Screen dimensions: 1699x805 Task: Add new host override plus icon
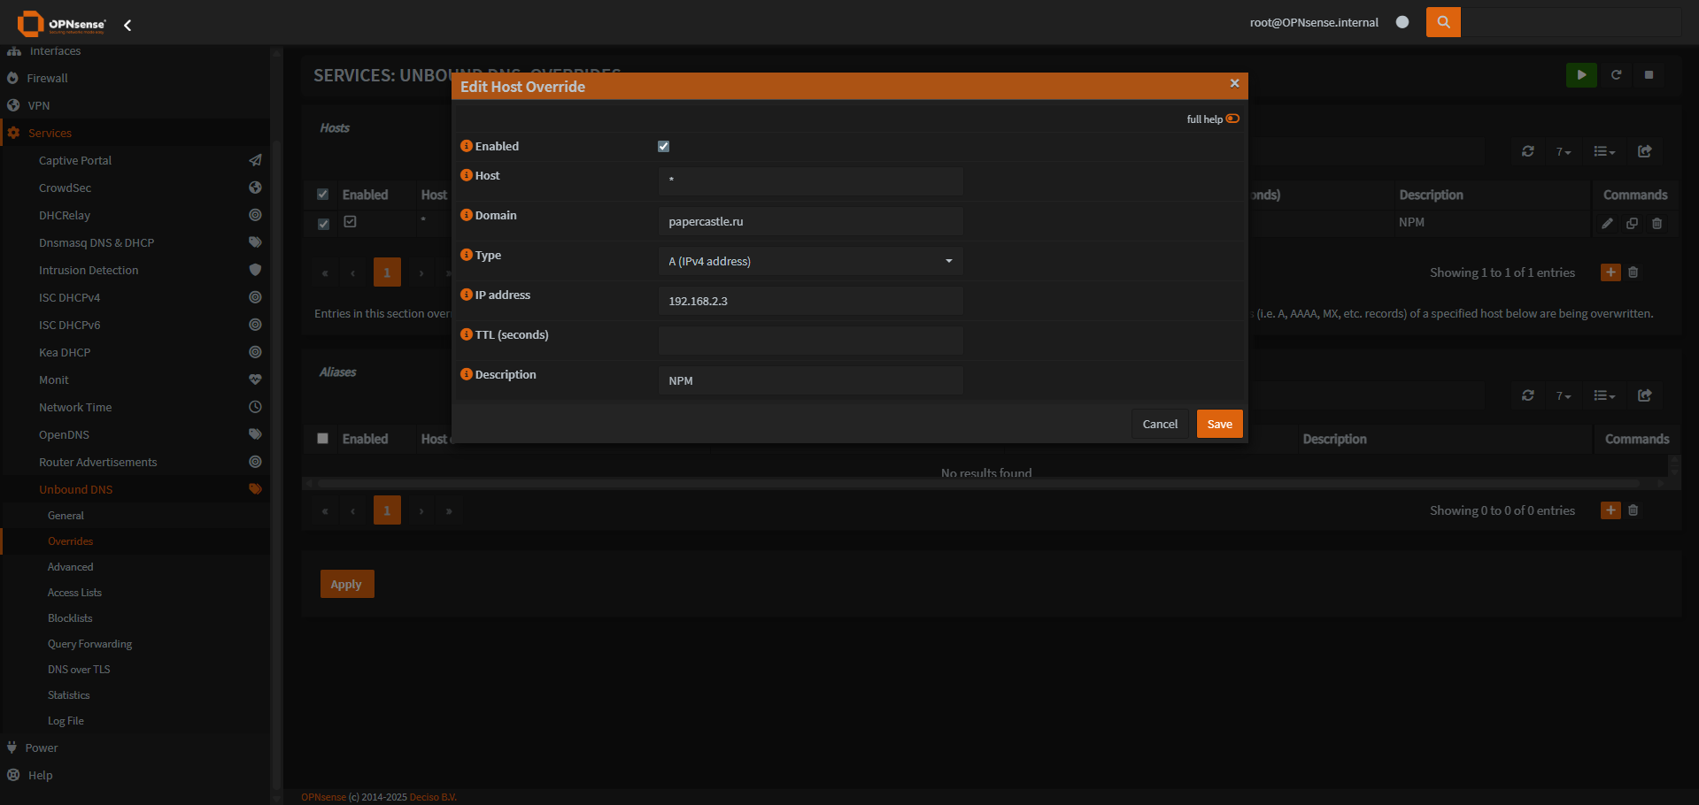point(1610,272)
